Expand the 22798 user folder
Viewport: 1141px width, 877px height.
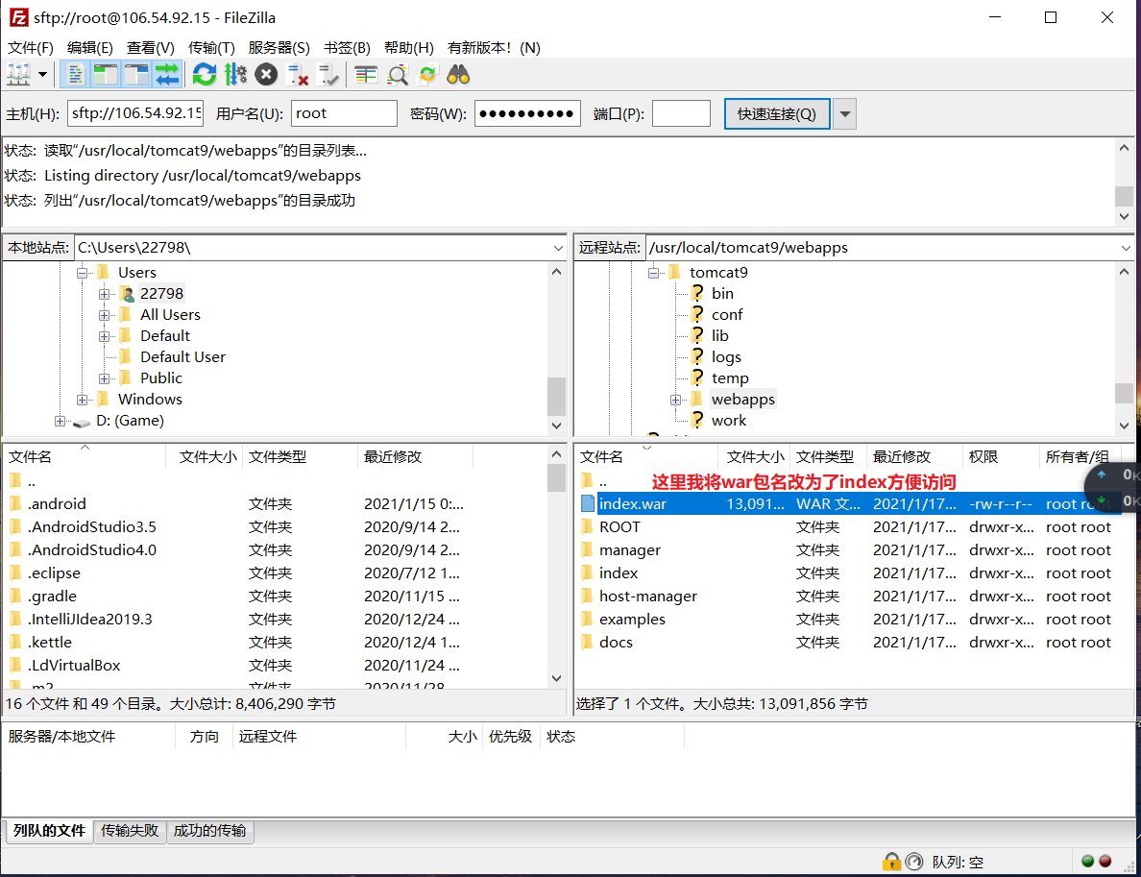[x=104, y=294]
